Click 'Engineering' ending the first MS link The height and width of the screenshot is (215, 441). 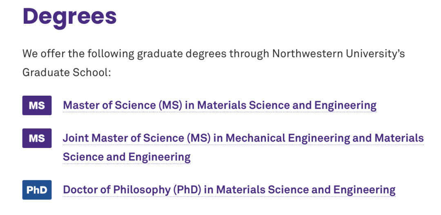click(x=345, y=105)
